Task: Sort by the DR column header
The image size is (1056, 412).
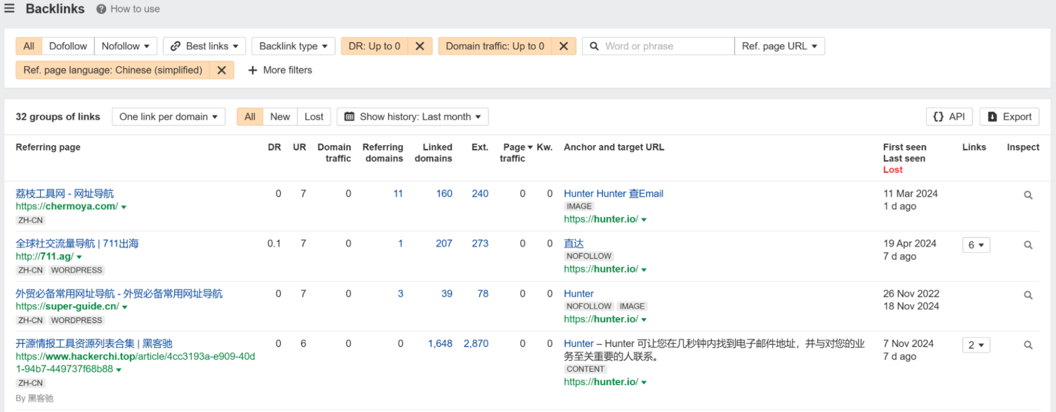Action: (x=274, y=147)
